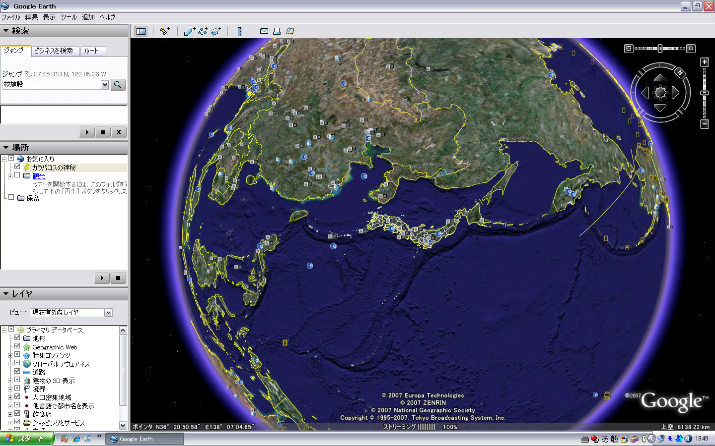Print the current view
Image resolution: width=715 pixels, height=446 pixels.
pyautogui.click(x=277, y=31)
